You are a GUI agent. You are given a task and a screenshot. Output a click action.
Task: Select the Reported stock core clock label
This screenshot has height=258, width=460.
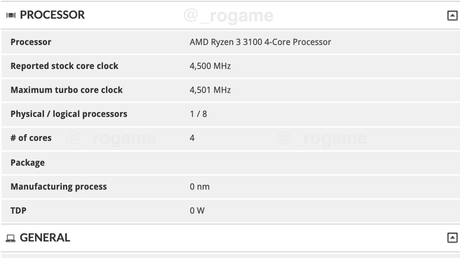[64, 66]
